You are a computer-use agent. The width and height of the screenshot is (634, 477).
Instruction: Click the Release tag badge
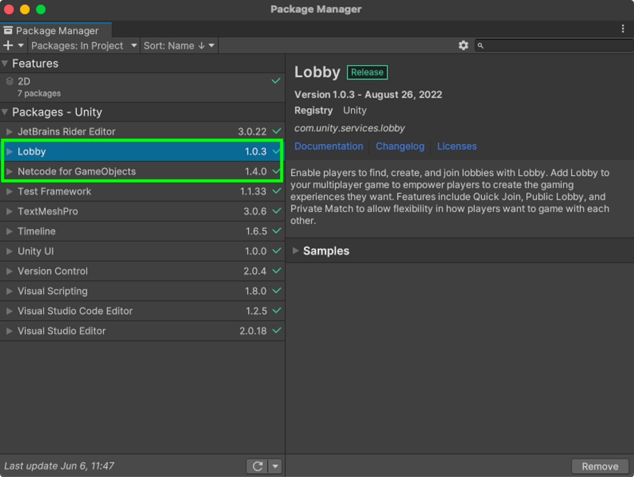(367, 72)
